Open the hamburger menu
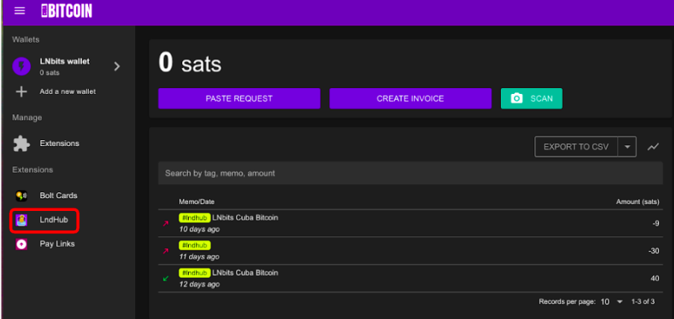This screenshot has height=319, width=674. point(19,10)
